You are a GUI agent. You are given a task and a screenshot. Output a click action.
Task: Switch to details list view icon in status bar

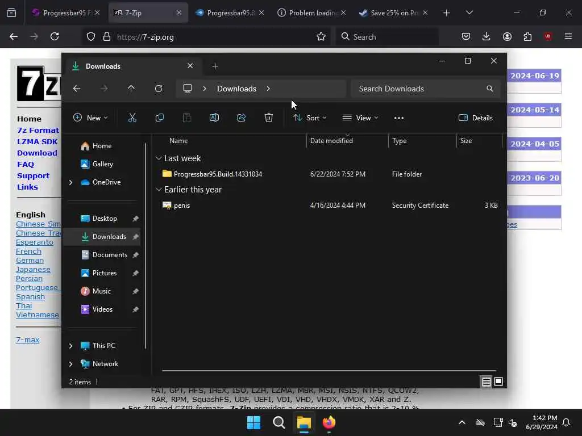pos(487,381)
